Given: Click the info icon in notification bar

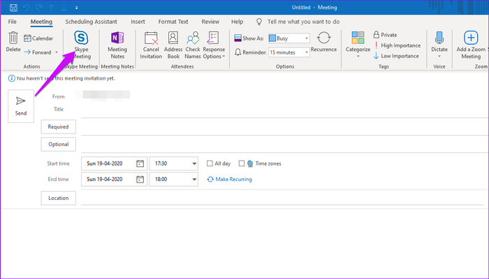Looking at the screenshot, I should [x=12, y=78].
